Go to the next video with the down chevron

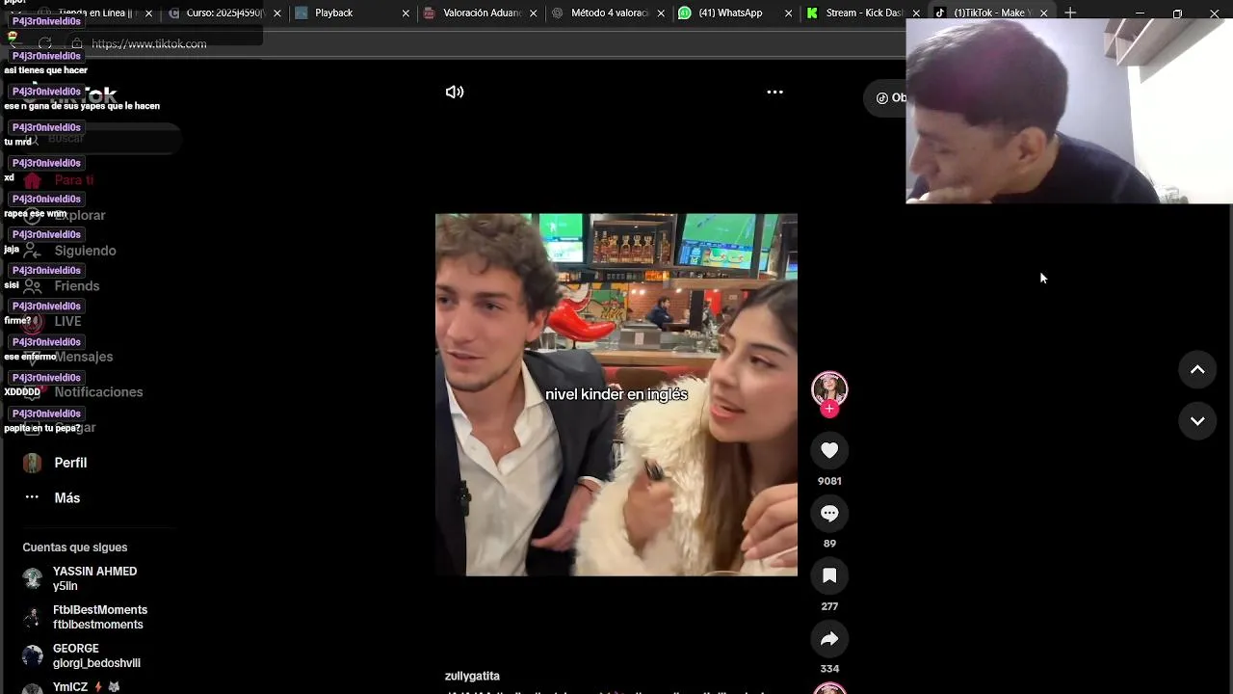point(1197,420)
